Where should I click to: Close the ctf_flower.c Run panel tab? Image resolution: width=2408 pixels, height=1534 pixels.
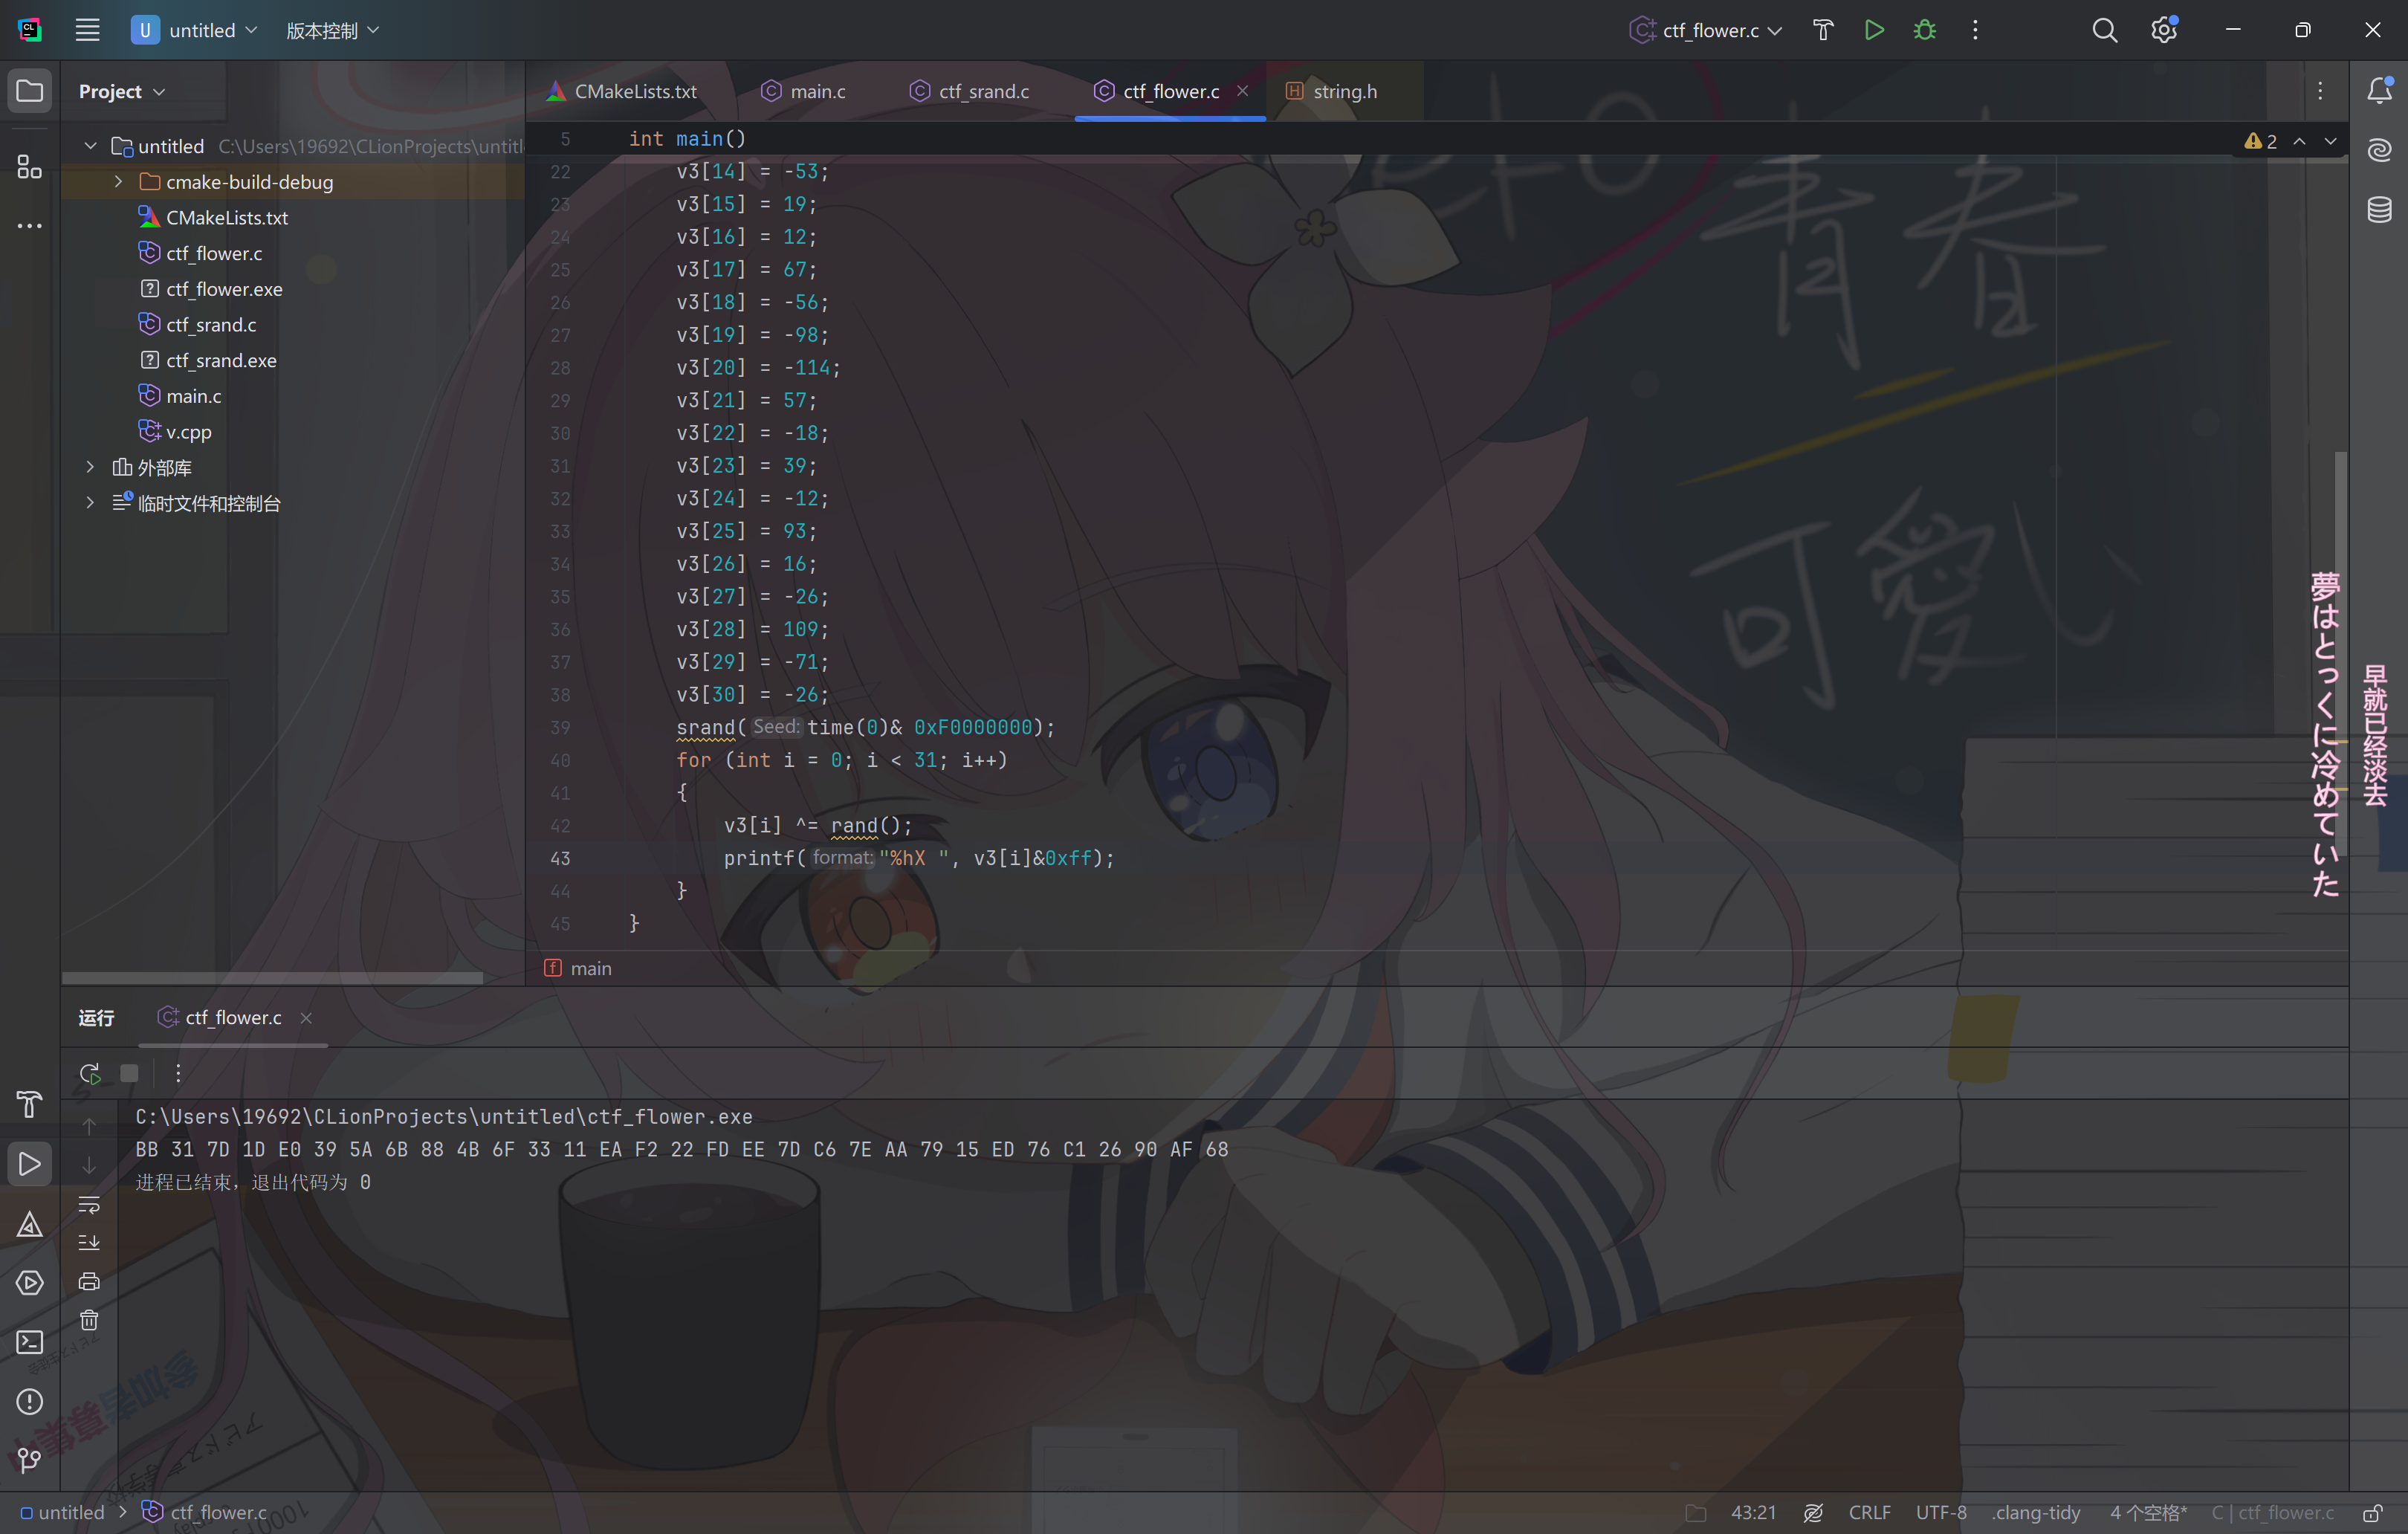coord(306,1017)
